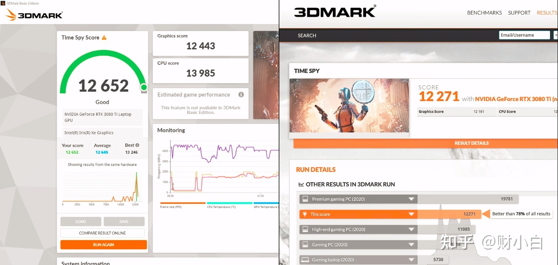Click the large orange 12 271 website score
Screen dimensions: 558x265
(x=439, y=97)
